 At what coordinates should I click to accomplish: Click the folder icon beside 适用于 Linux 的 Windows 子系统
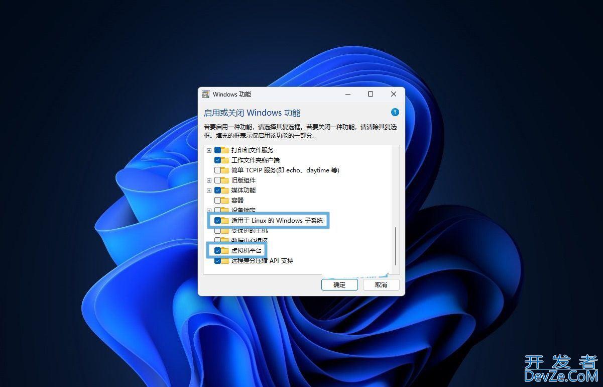pos(225,220)
